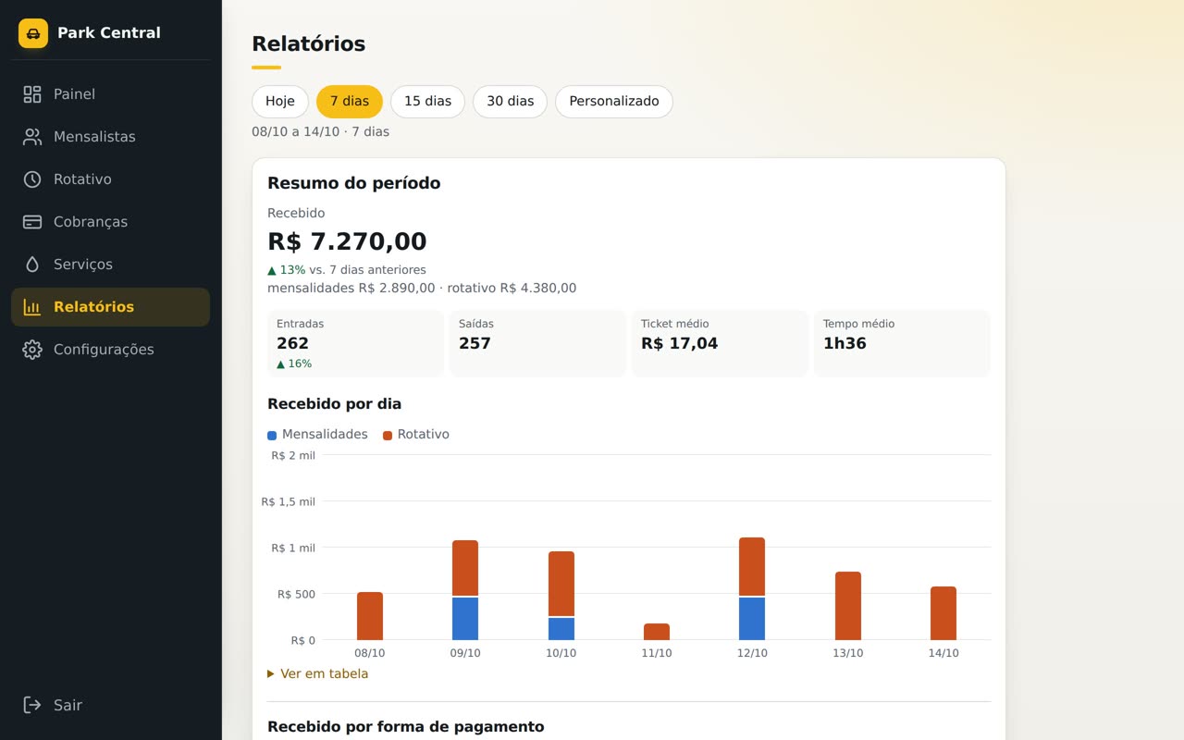Screen dimensions: 1184x740
Task: Click the mensalidades R$ 2.890,00 breakdown line
Action: (x=422, y=289)
